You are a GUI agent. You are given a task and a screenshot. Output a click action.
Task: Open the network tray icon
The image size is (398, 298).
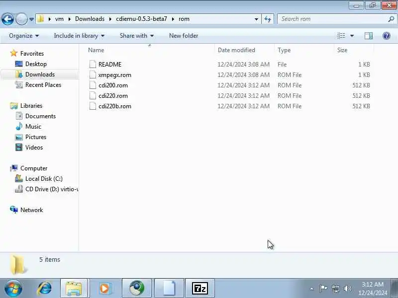coord(336,289)
